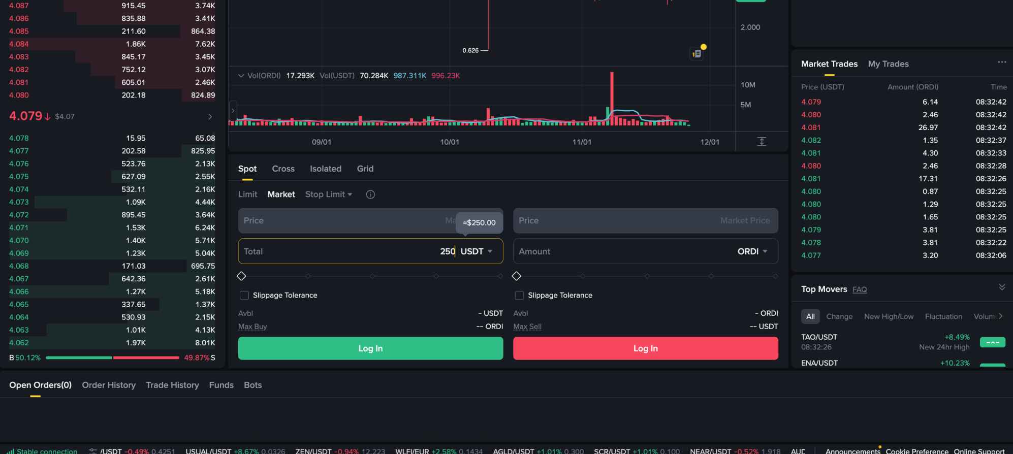Image resolution: width=1013 pixels, height=454 pixels.
Task: Open the Stop Limit order type dropdown
Action: (x=329, y=194)
